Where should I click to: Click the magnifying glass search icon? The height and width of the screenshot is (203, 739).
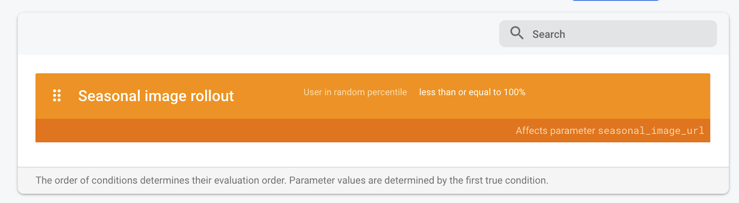coord(516,33)
